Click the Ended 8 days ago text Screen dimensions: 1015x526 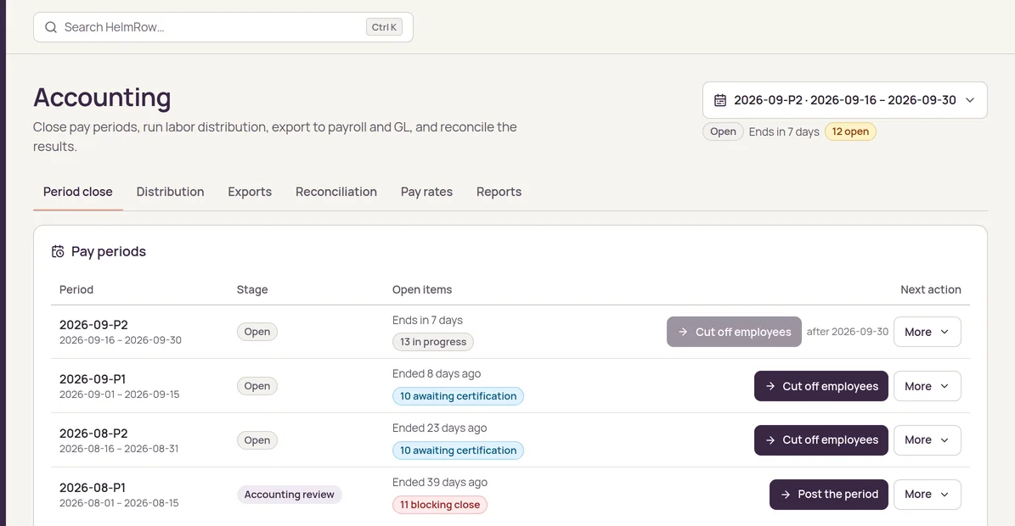437,373
